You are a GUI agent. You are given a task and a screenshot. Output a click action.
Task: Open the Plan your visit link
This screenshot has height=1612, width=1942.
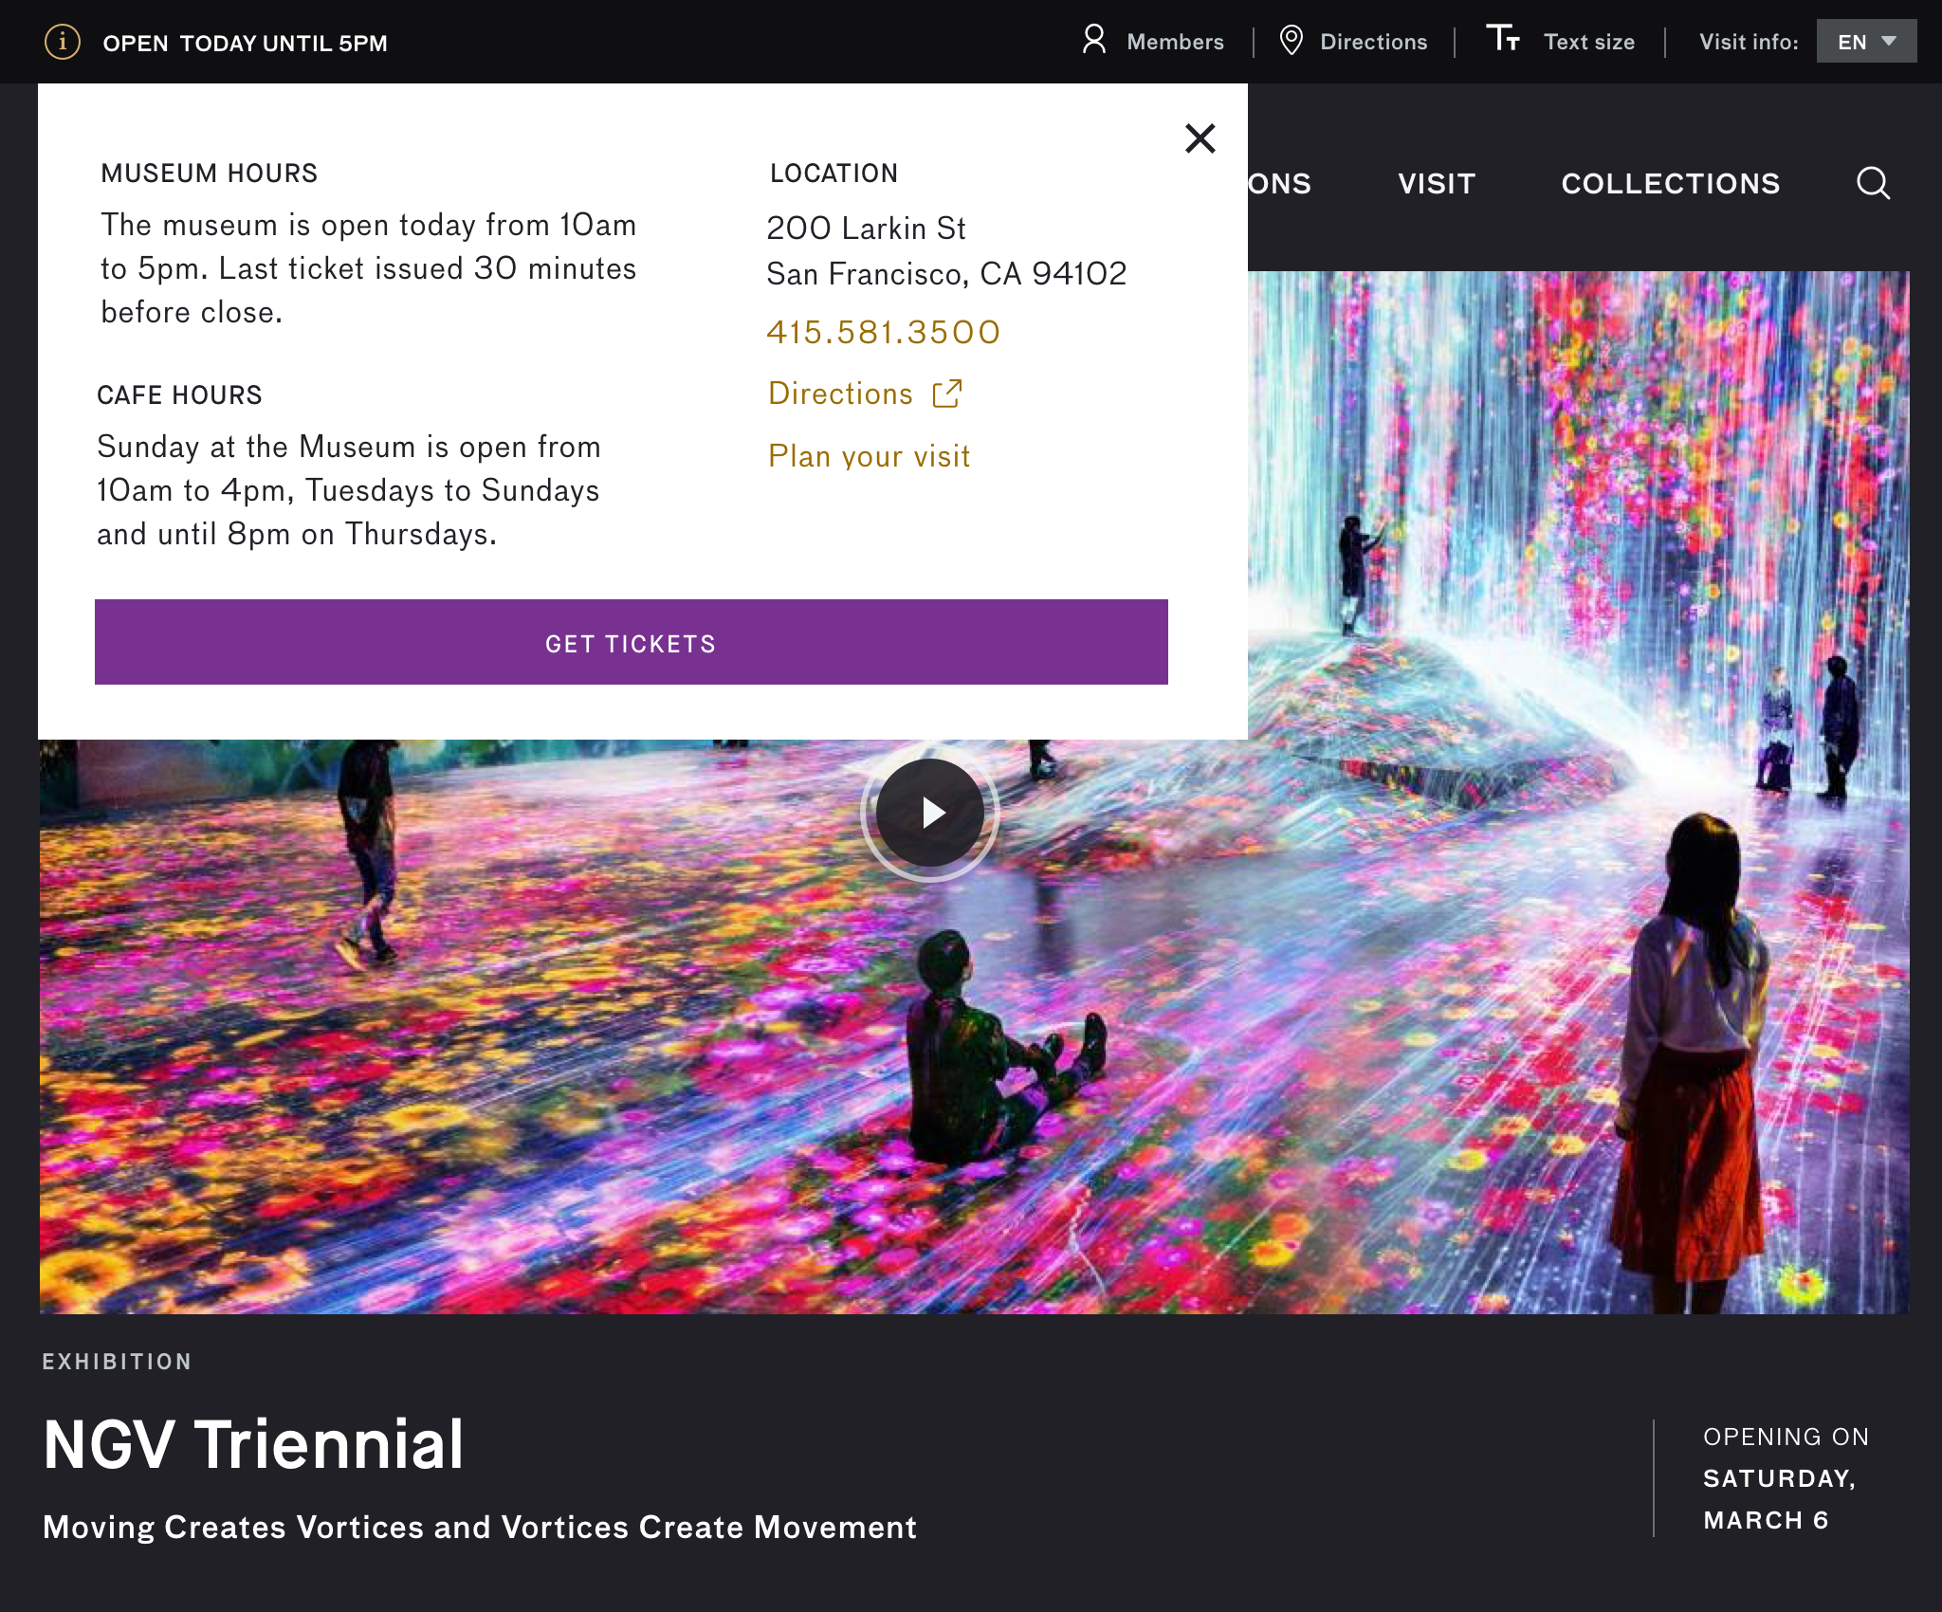click(869, 456)
